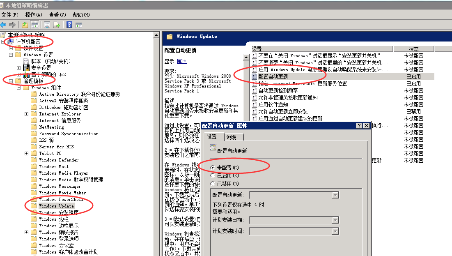Select the Windows Defender folder in tree

pyautogui.click(x=58, y=160)
